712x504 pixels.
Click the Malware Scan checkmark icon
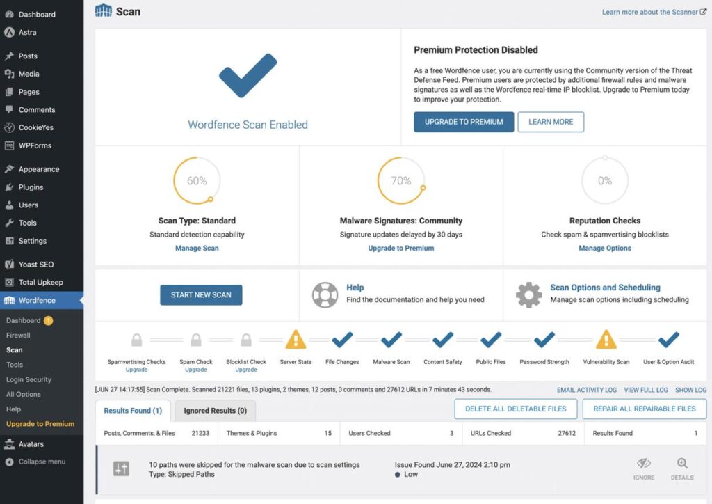click(391, 340)
